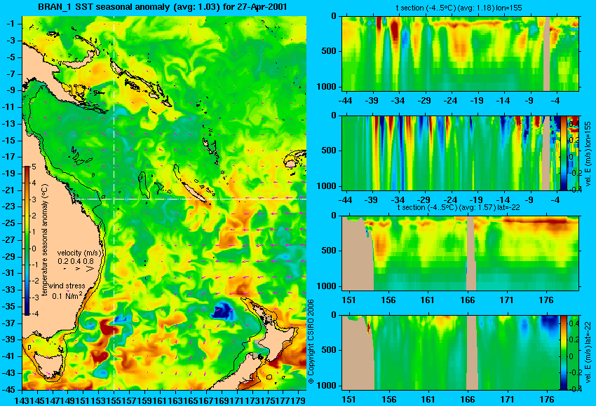Click the '0.2 0.4 0.8' velocity scale values
Image resolution: width=596 pixels, height=406 pixels.
coord(76,261)
